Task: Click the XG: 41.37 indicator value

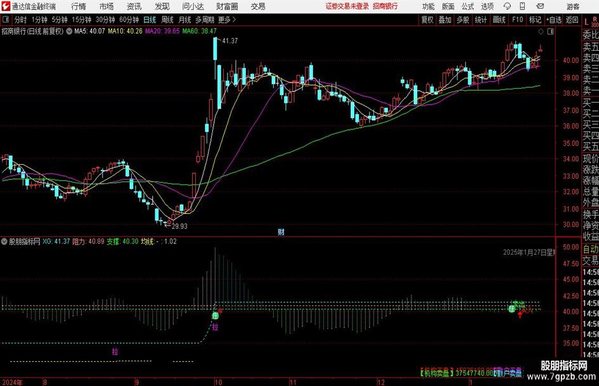Action: [56, 241]
